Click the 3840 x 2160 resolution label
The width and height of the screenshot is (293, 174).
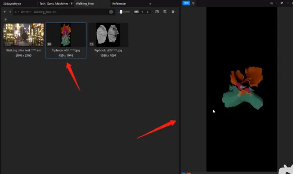[24, 55]
